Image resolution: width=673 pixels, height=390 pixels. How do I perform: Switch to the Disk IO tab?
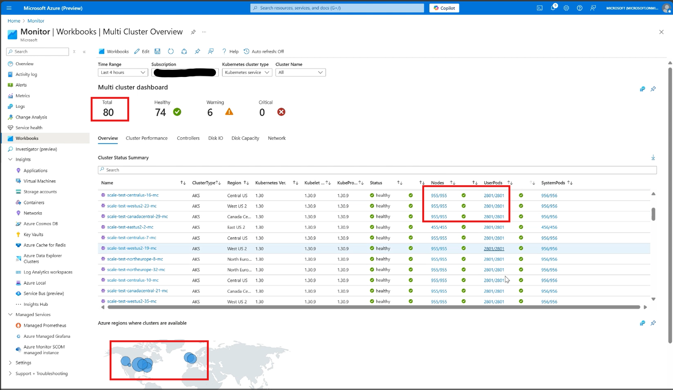[216, 138]
